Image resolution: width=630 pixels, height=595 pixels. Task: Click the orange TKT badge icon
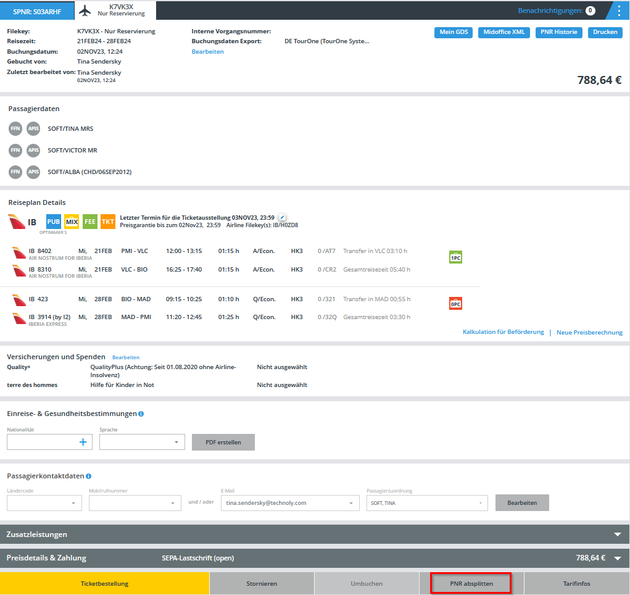108,221
